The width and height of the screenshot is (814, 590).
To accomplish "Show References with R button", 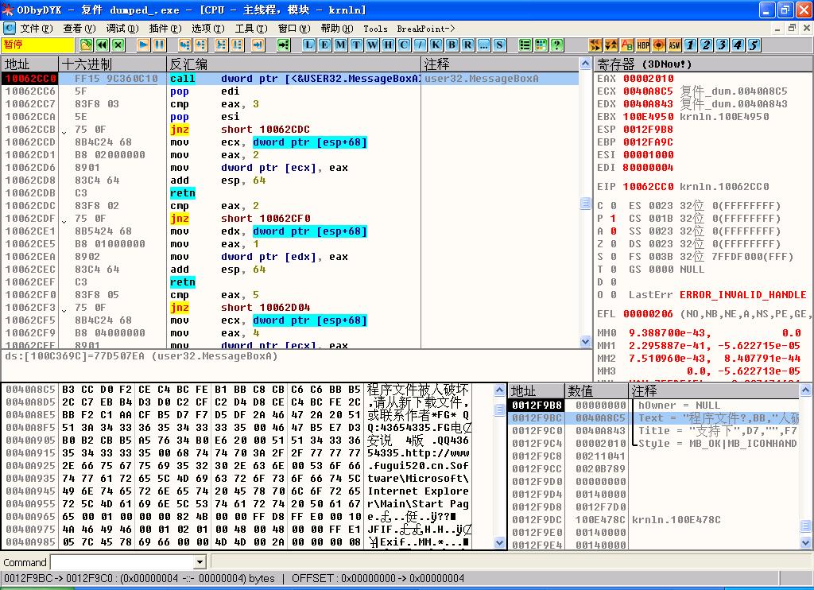I will pos(467,45).
